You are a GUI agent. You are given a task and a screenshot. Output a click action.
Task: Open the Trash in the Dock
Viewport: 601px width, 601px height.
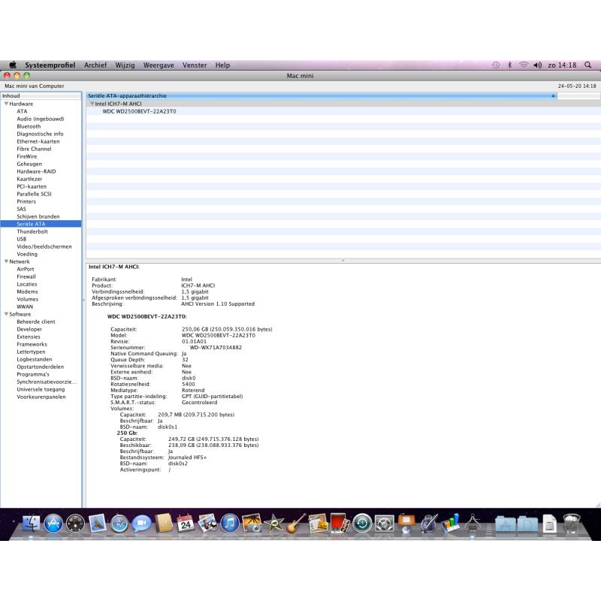pyautogui.click(x=571, y=523)
